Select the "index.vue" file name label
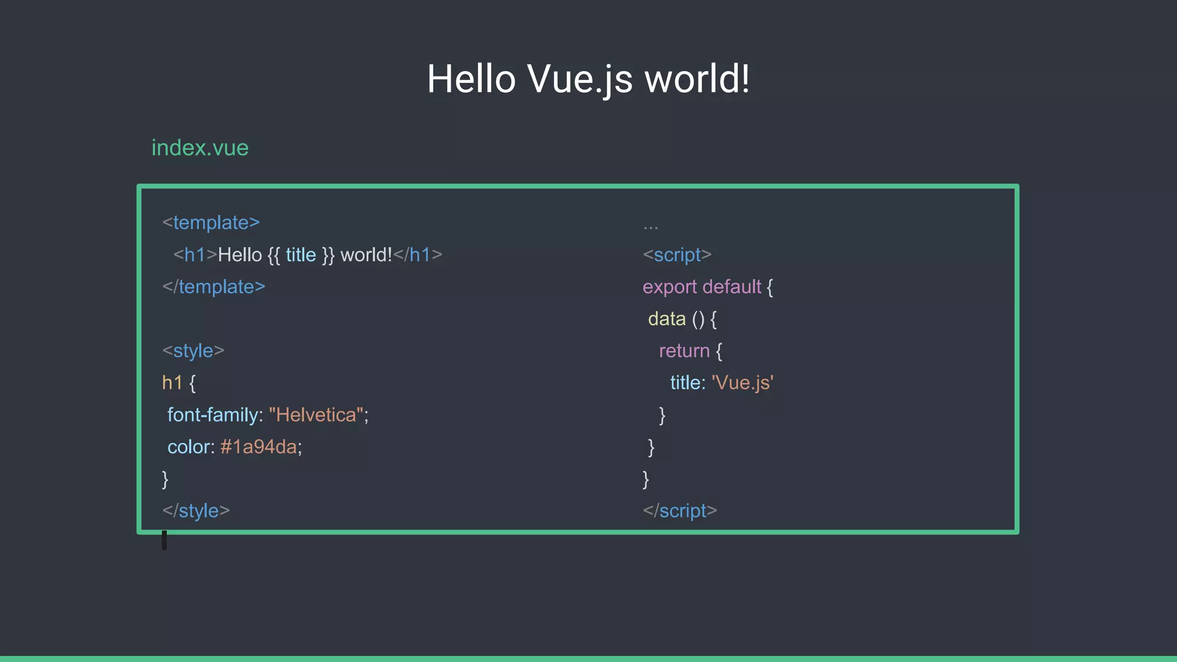The image size is (1177, 662). pyautogui.click(x=200, y=148)
